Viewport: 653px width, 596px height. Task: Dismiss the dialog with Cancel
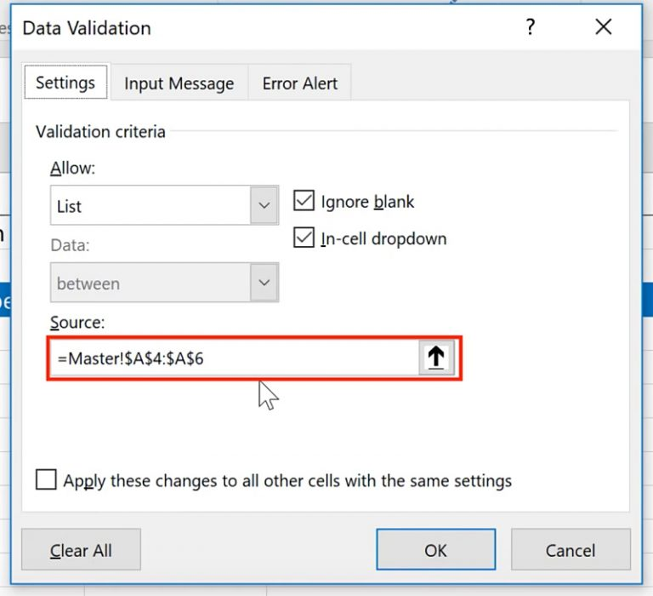coord(571,551)
